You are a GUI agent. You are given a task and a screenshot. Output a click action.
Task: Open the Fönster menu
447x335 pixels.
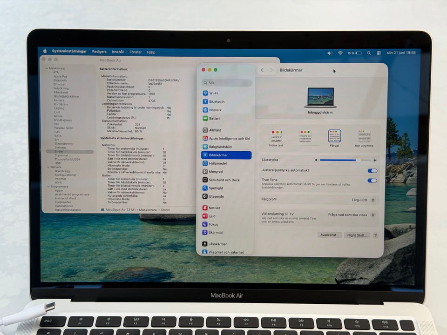(135, 52)
